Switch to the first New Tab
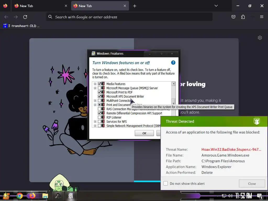Screen dimensions: 268x201 click(40, 6)
